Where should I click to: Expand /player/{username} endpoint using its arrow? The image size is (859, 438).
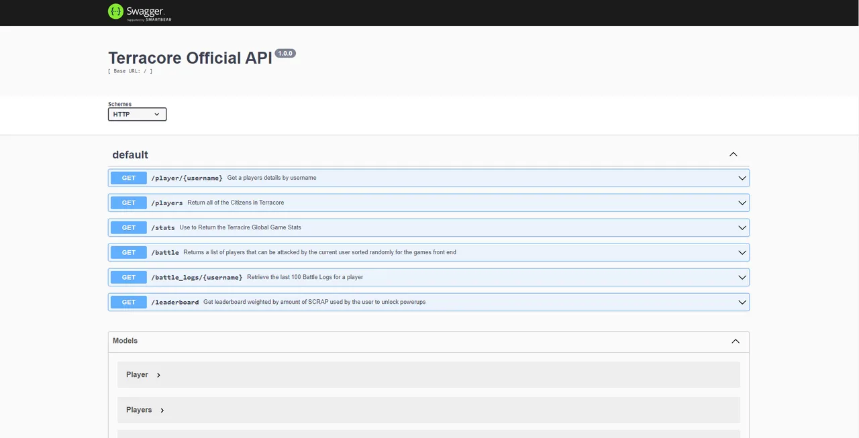coord(742,178)
